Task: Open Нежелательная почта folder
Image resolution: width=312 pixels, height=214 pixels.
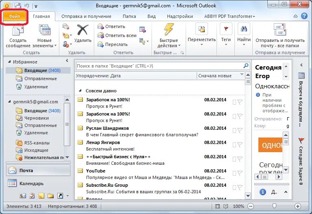Action: (x=40, y=157)
